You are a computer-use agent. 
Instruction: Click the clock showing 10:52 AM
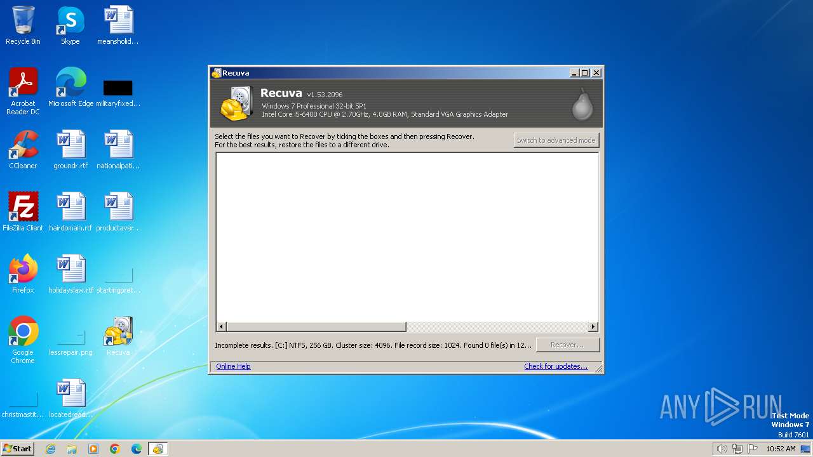781,449
